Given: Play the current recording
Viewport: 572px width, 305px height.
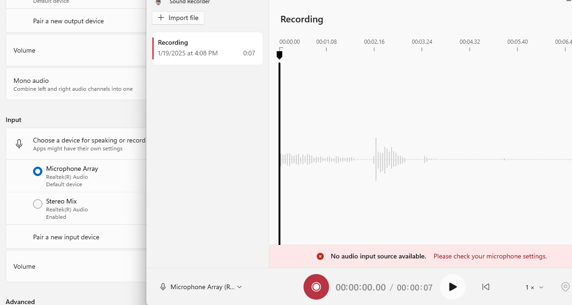Looking at the screenshot, I should (x=452, y=287).
